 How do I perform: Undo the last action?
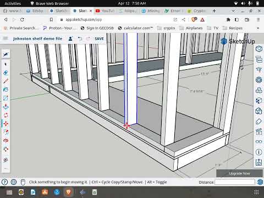point(80,38)
